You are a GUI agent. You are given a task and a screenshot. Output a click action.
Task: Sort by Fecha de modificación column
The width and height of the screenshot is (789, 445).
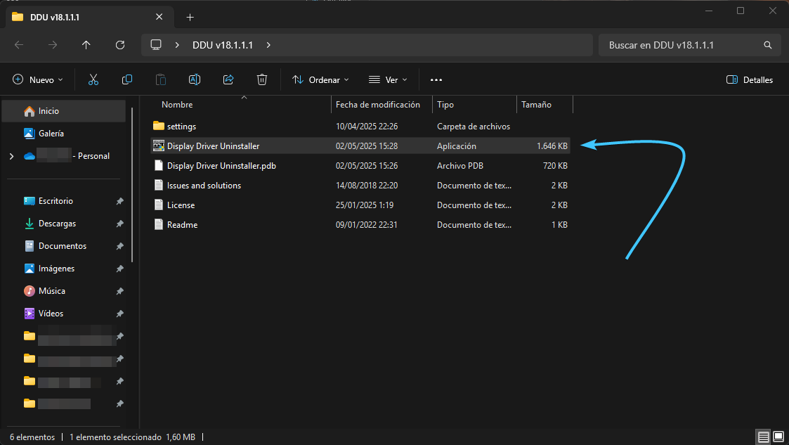[x=378, y=105]
